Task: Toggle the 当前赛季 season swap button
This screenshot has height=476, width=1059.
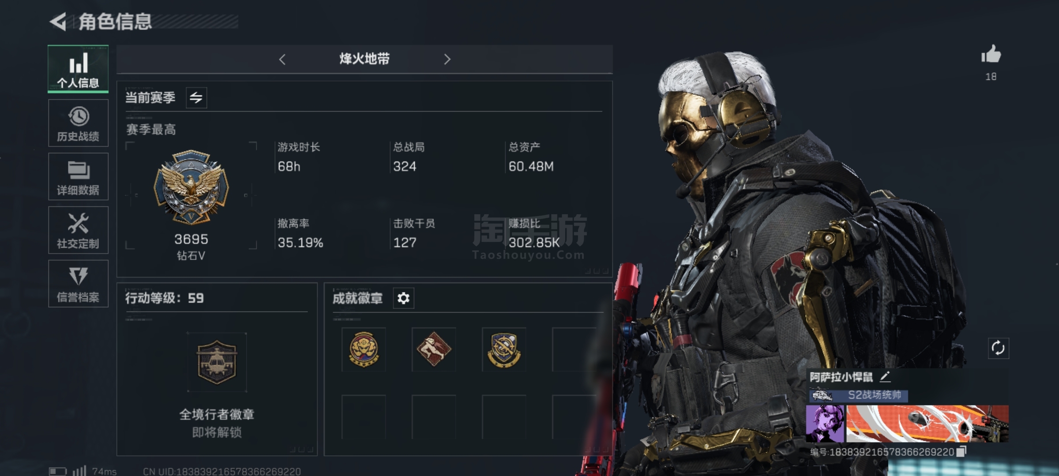Action: 196,97
